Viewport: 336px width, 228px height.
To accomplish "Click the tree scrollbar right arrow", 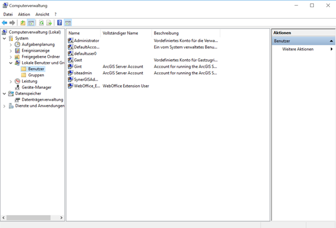I will pyautogui.click(x=61, y=217).
